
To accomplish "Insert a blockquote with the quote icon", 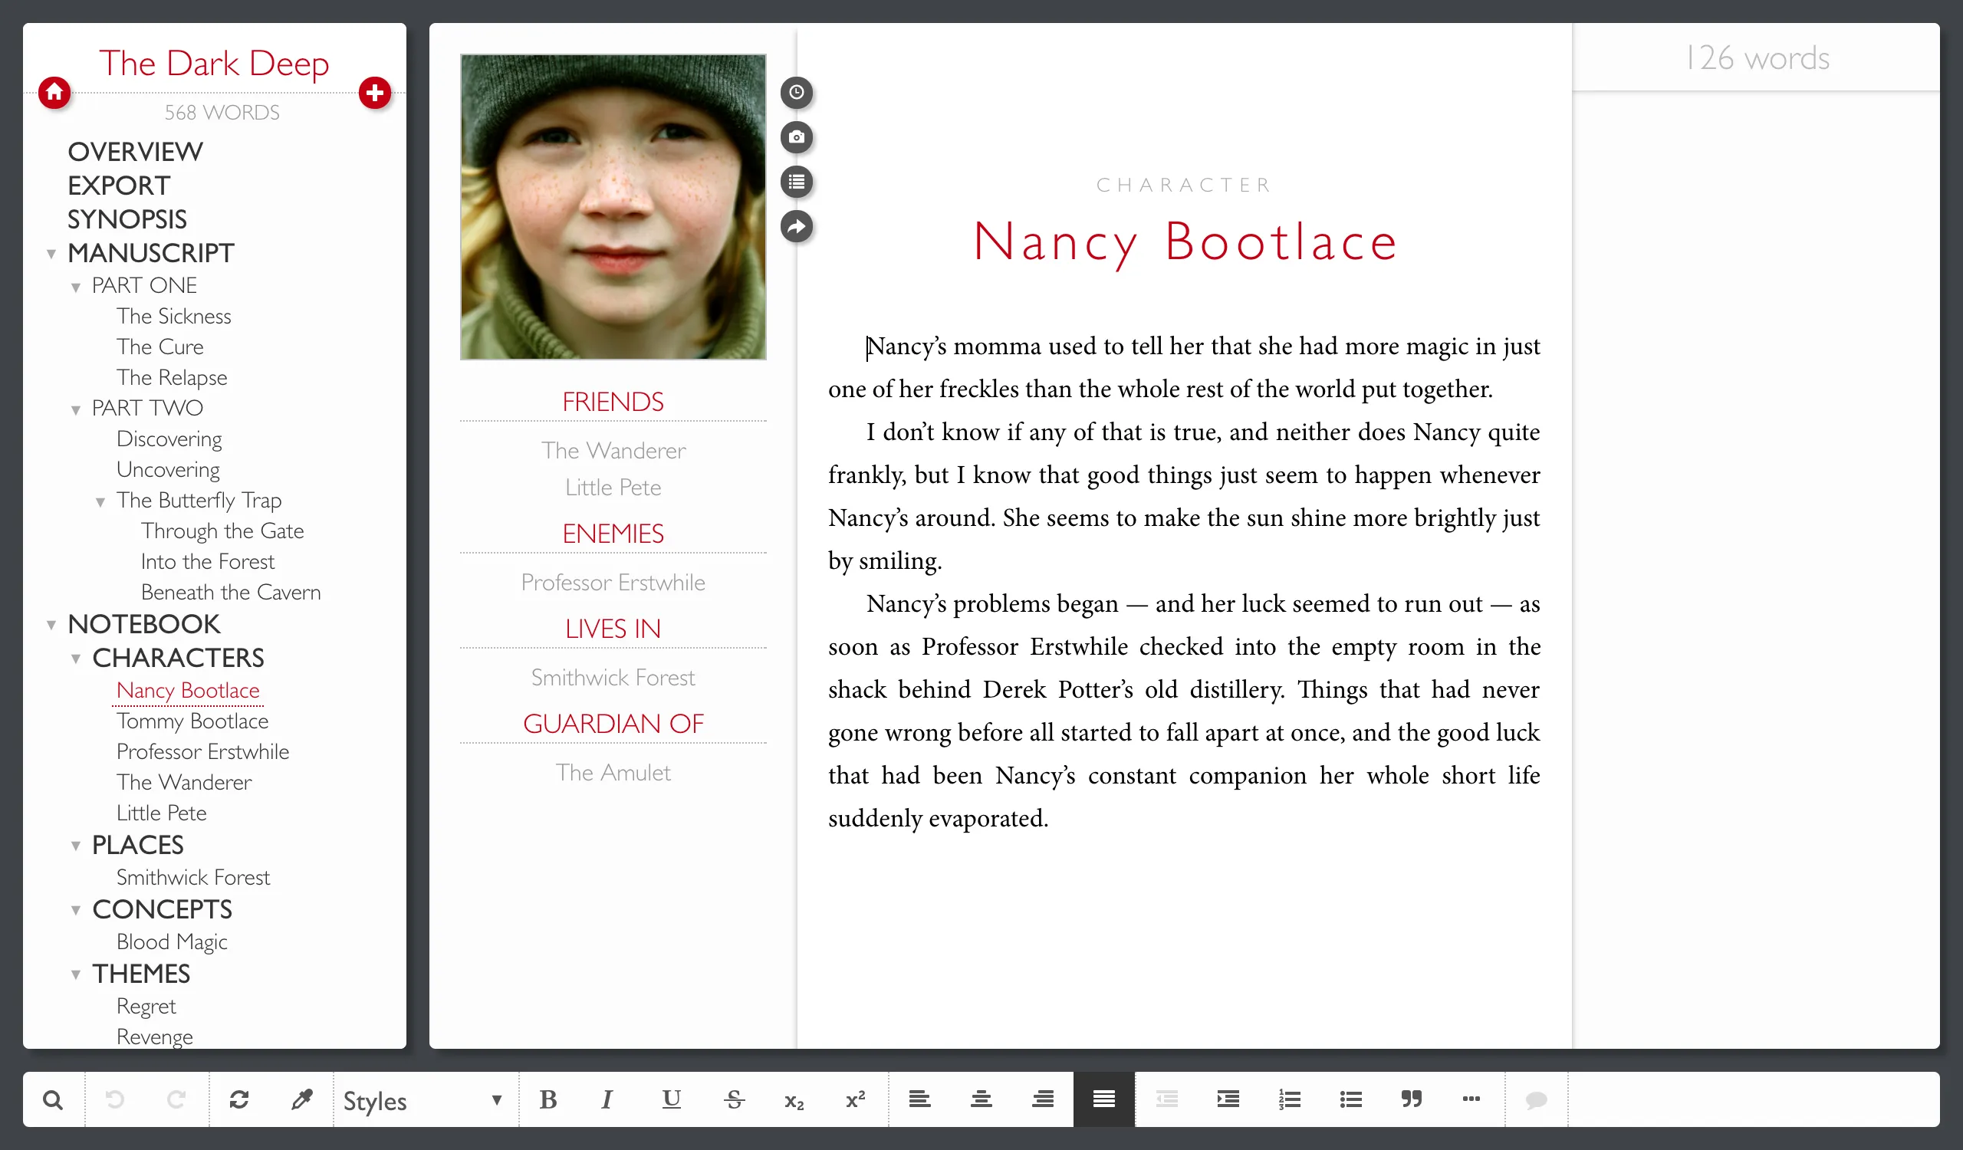I will pyautogui.click(x=1411, y=1099).
